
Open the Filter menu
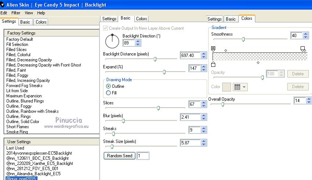click(16, 13)
